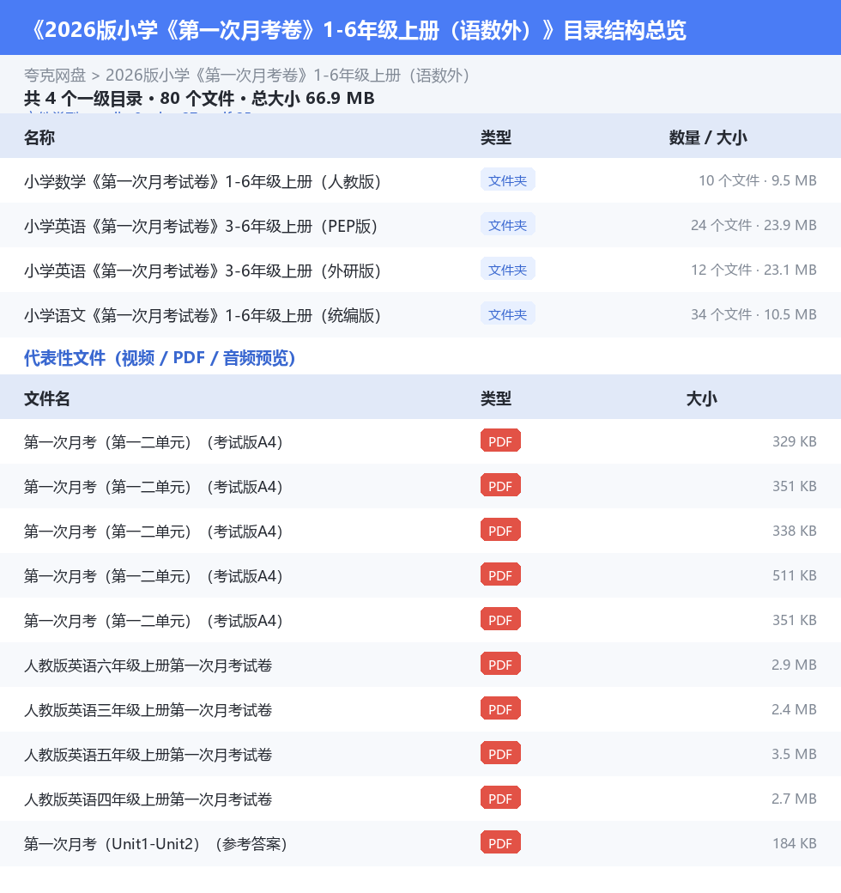The height and width of the screenshot is (893, 841).
Task: Click the 文件夹 badge in the 统编版 row
Action: (507, 313)
